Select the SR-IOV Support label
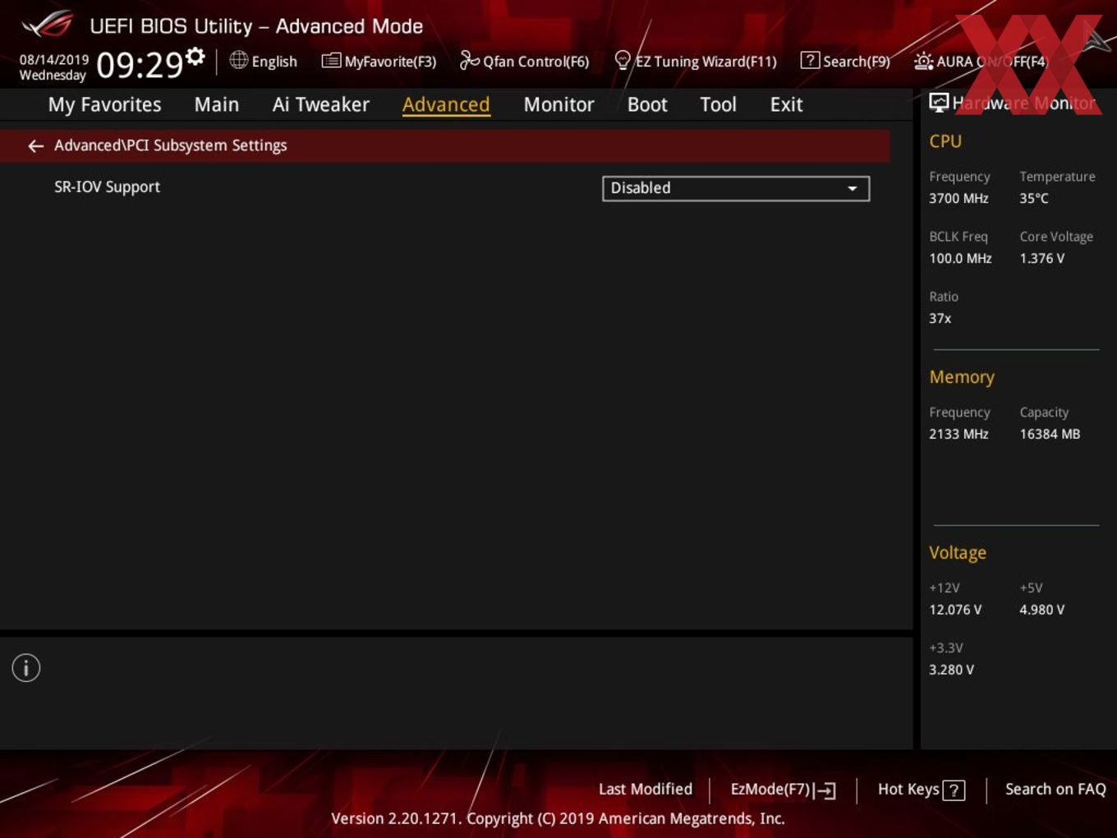 coord(107,186)
